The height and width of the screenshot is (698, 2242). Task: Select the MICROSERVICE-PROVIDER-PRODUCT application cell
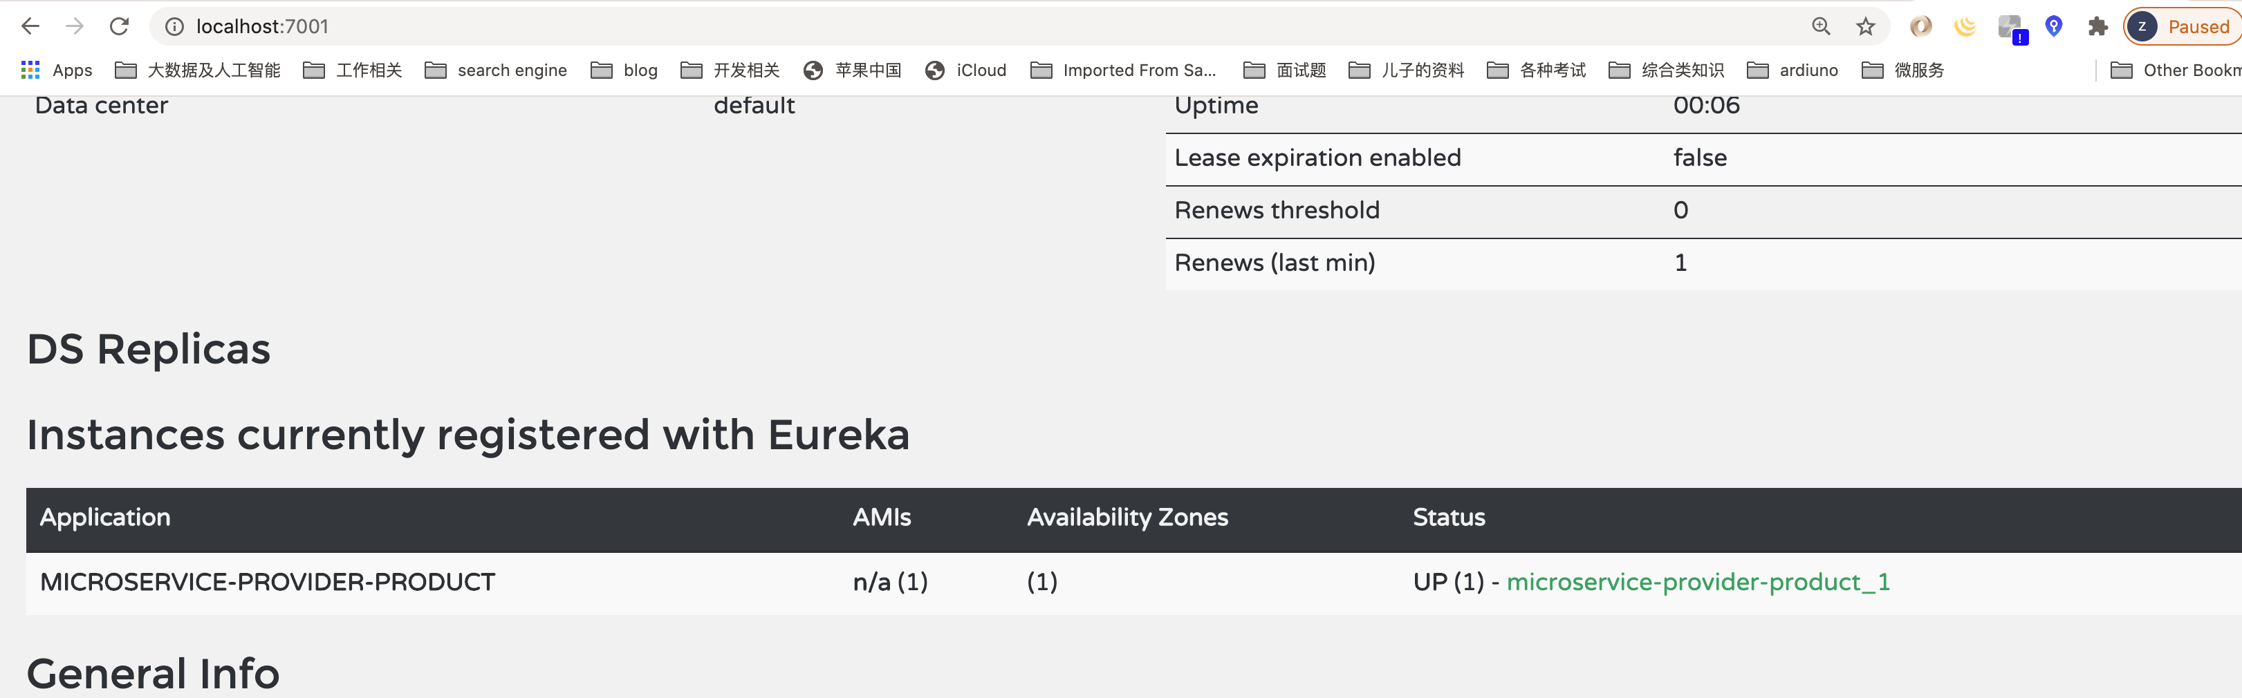pyautogui.click(x=267, y=581)
